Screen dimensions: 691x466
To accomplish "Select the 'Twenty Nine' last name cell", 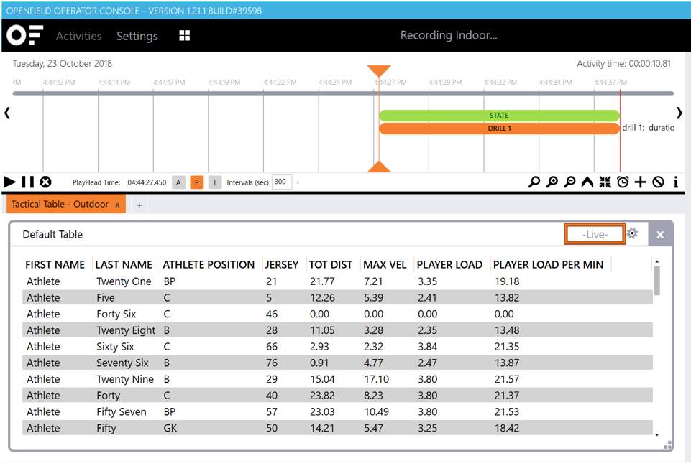I will (x=125, y=379).
